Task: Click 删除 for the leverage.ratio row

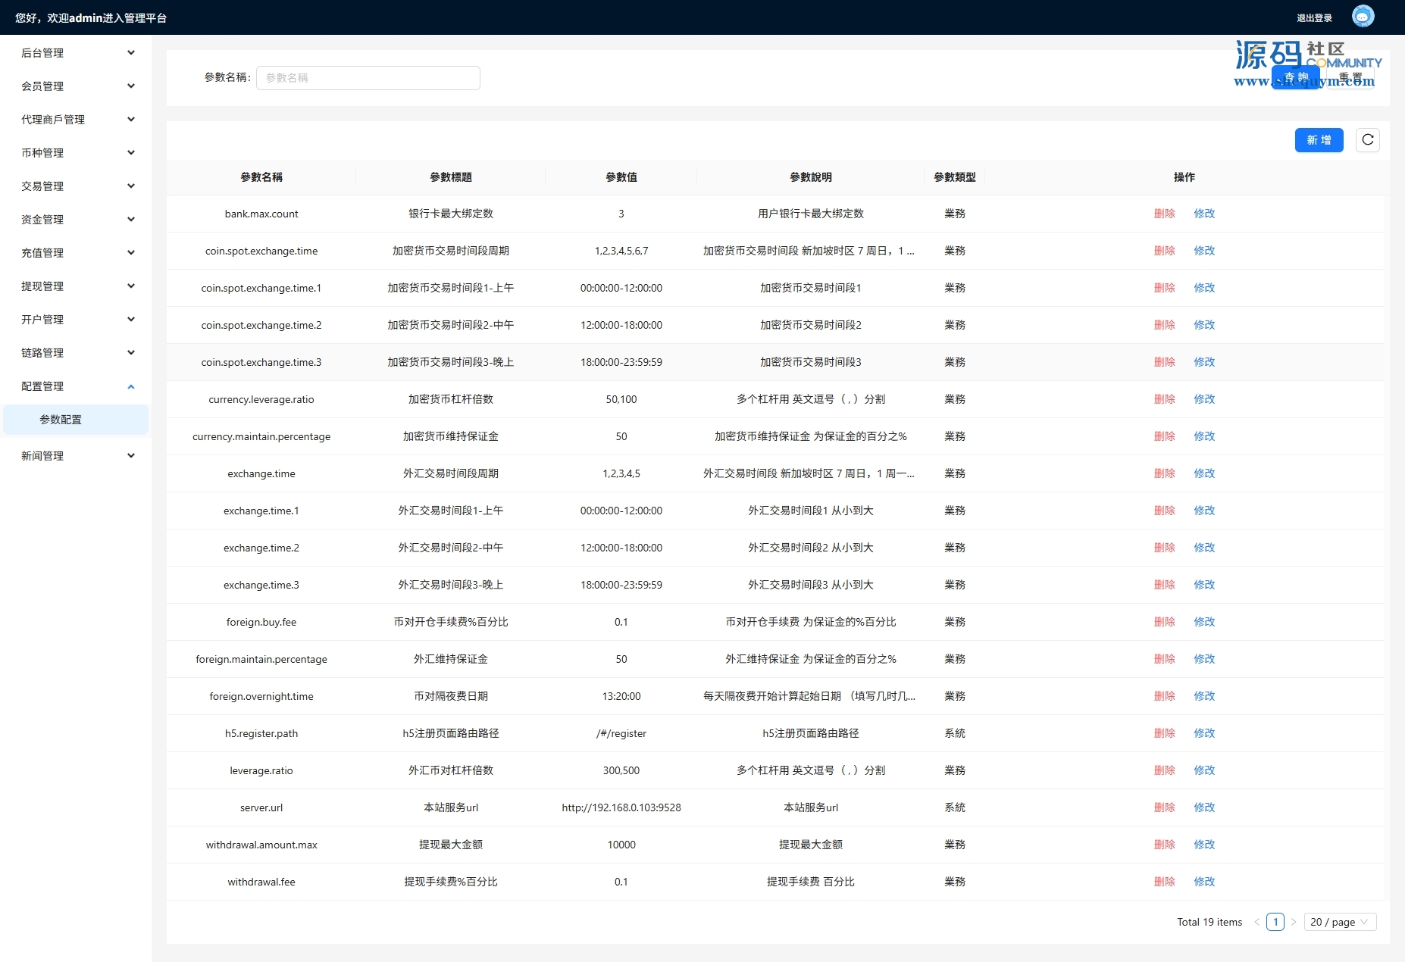Action: pos(1164,770)
